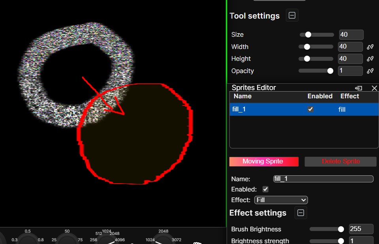Click the link icon beside Width

pos(370,47)
